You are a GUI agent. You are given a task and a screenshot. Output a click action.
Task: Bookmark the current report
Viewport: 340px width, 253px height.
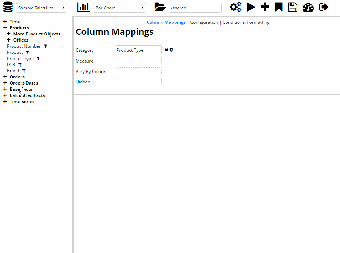(278, 7)
